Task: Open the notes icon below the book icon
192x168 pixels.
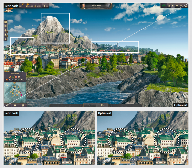Action: pos(5,26)
